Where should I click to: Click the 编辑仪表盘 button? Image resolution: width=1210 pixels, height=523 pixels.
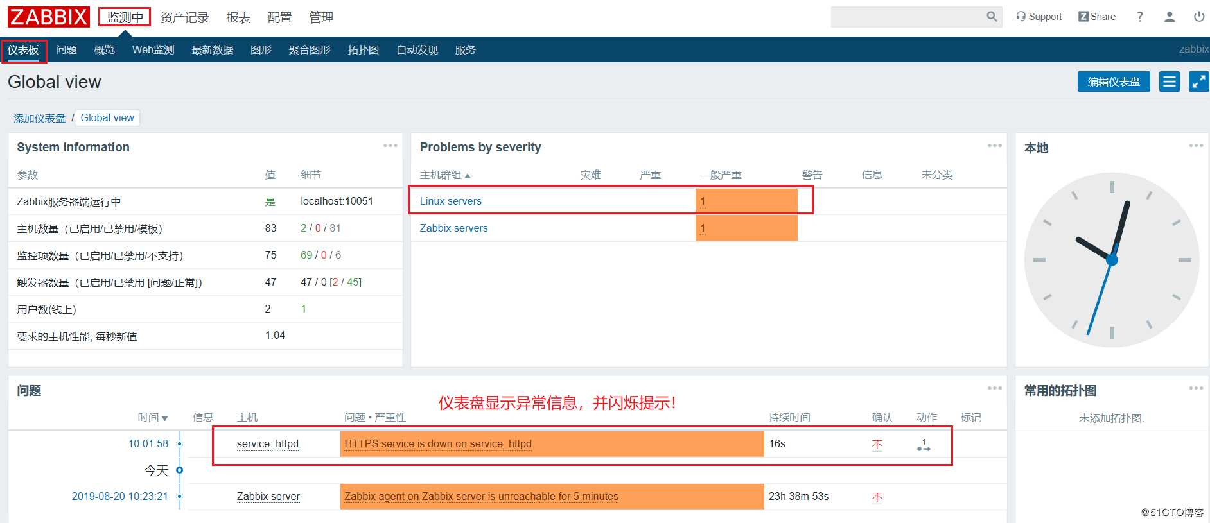pyautogui.click(x=1114, y=81)
